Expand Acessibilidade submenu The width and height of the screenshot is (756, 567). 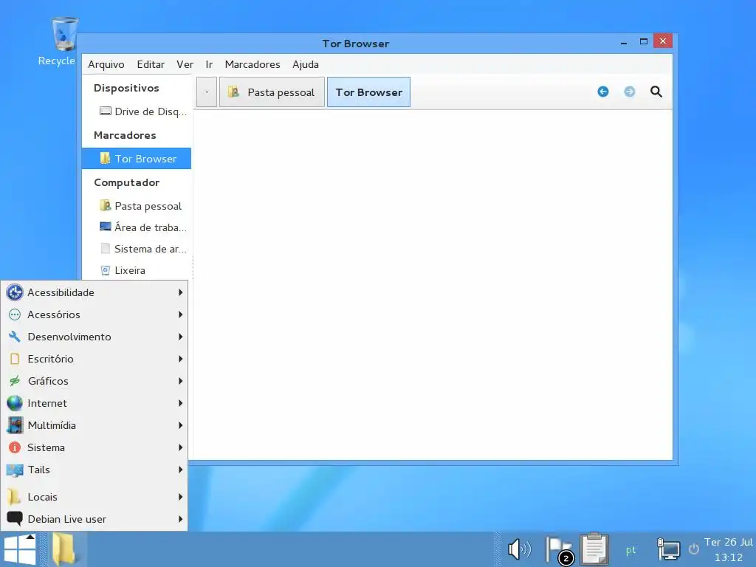pyautogui.click(x=94, y=292)
